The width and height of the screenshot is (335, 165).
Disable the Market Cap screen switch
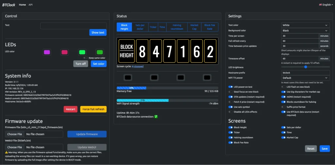point(283,137)
